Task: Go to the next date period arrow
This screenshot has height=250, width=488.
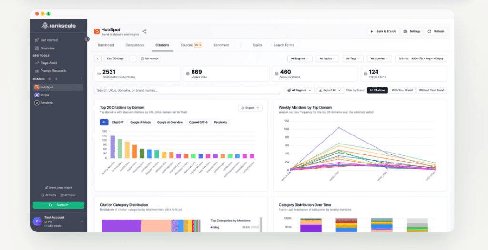Action: (x=132, y=58)
